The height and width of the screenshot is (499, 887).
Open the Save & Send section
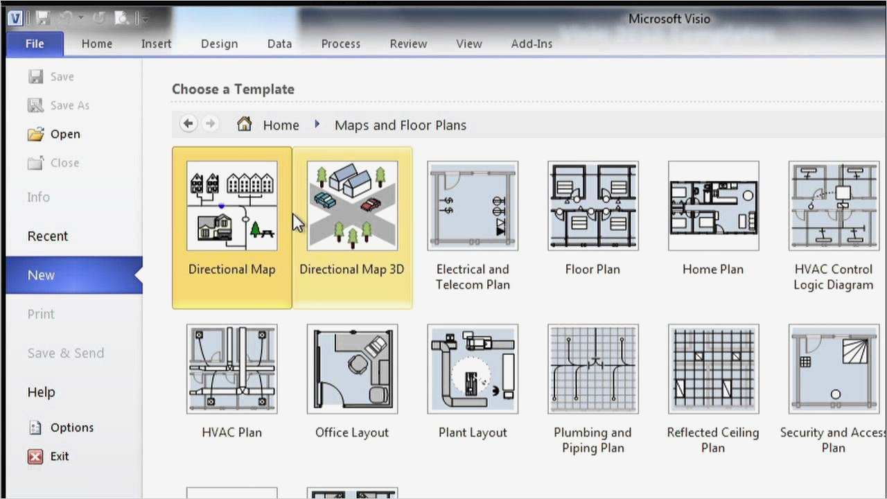[x=66, y=353]
